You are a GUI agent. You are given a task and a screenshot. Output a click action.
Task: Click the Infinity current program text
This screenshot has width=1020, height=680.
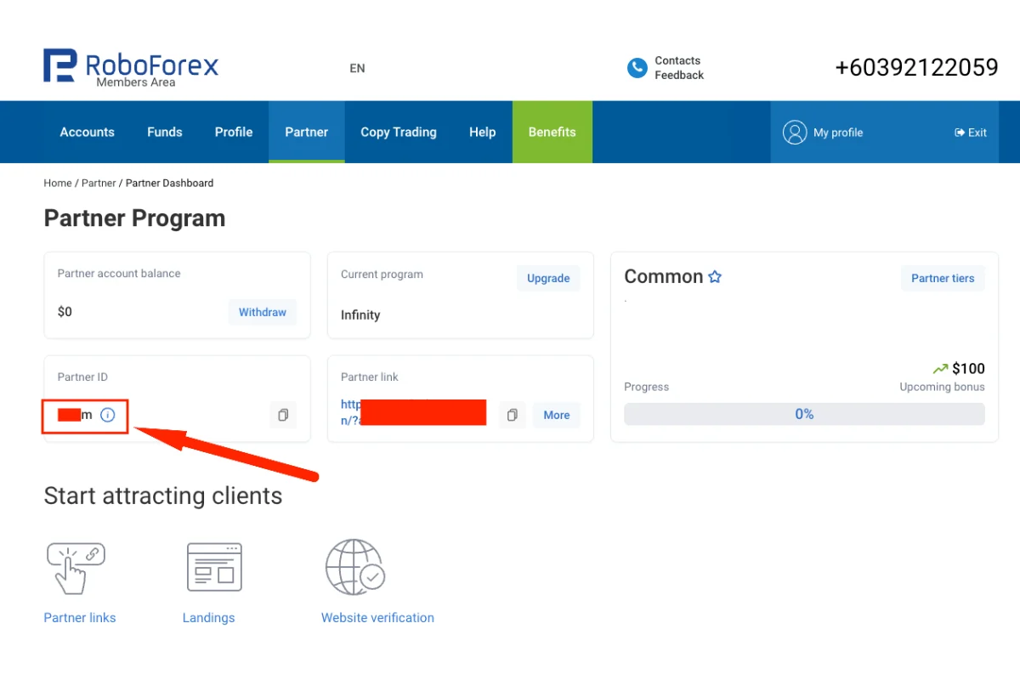(360, 314)
